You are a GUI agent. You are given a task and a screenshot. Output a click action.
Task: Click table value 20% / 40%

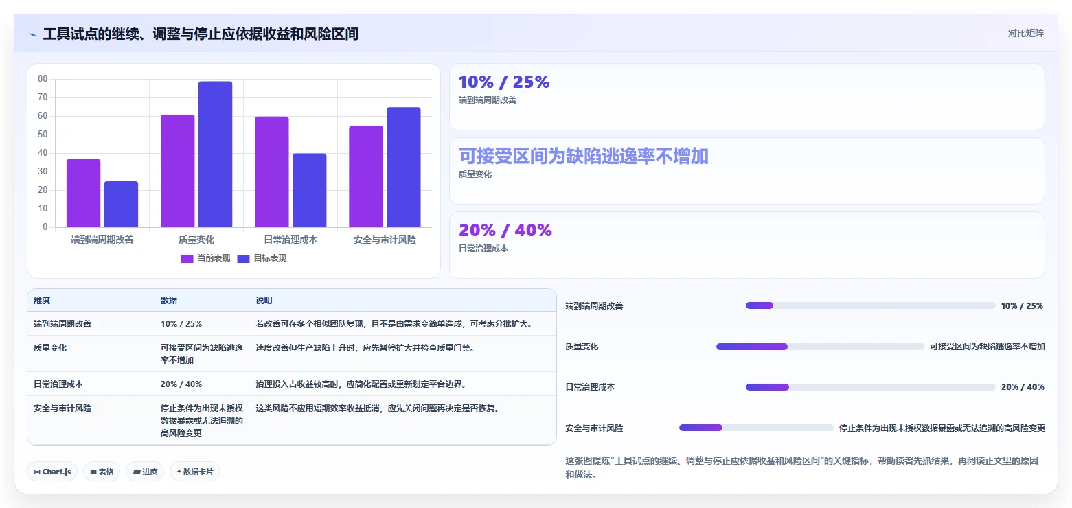181,384
